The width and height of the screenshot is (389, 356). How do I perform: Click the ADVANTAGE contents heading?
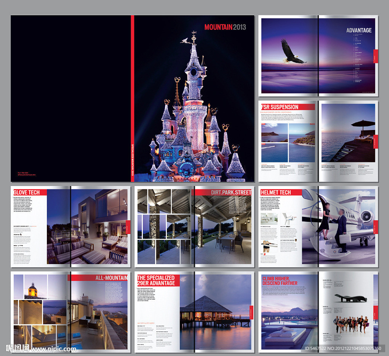tap(359, 30)
